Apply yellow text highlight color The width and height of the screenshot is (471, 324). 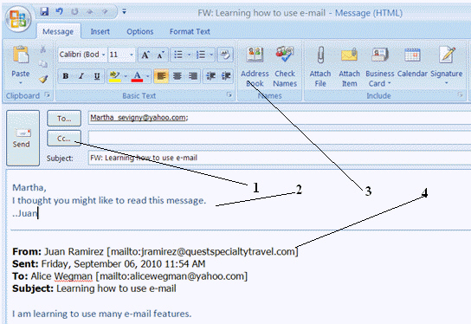[x=115, y=76]
